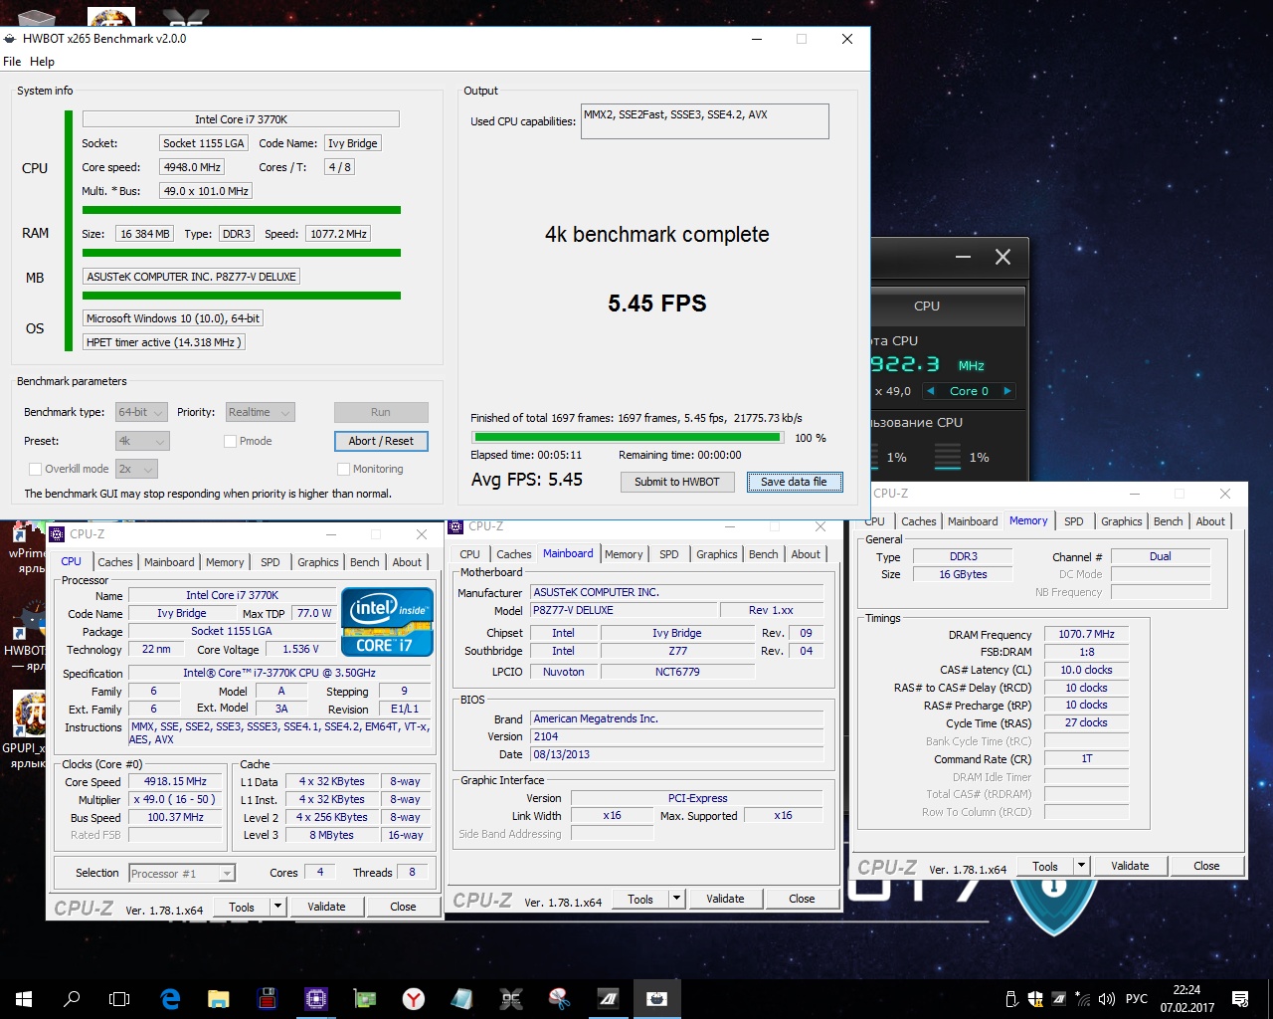The width and height of the screenshot is (1273, 1019).
Task: Switch to Caches tab in CPU-Z CPU window
Action: pyautogui.click(x=115, y=562)
